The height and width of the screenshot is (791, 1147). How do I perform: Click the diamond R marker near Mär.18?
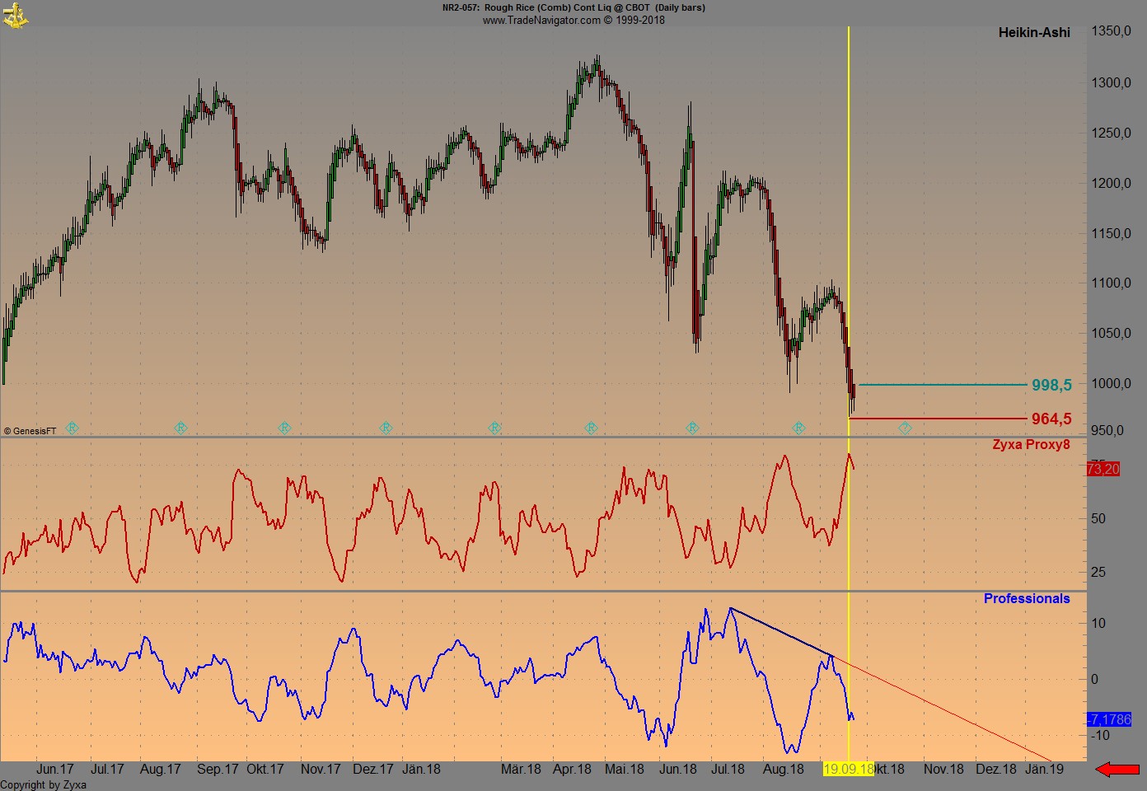[x=494, y=428]
